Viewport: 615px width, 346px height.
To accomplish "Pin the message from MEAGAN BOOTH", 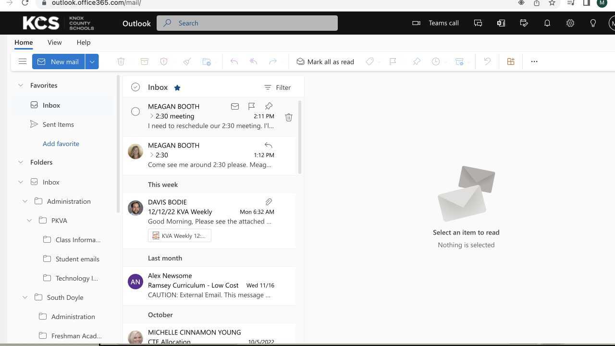I will click(268, 106).
